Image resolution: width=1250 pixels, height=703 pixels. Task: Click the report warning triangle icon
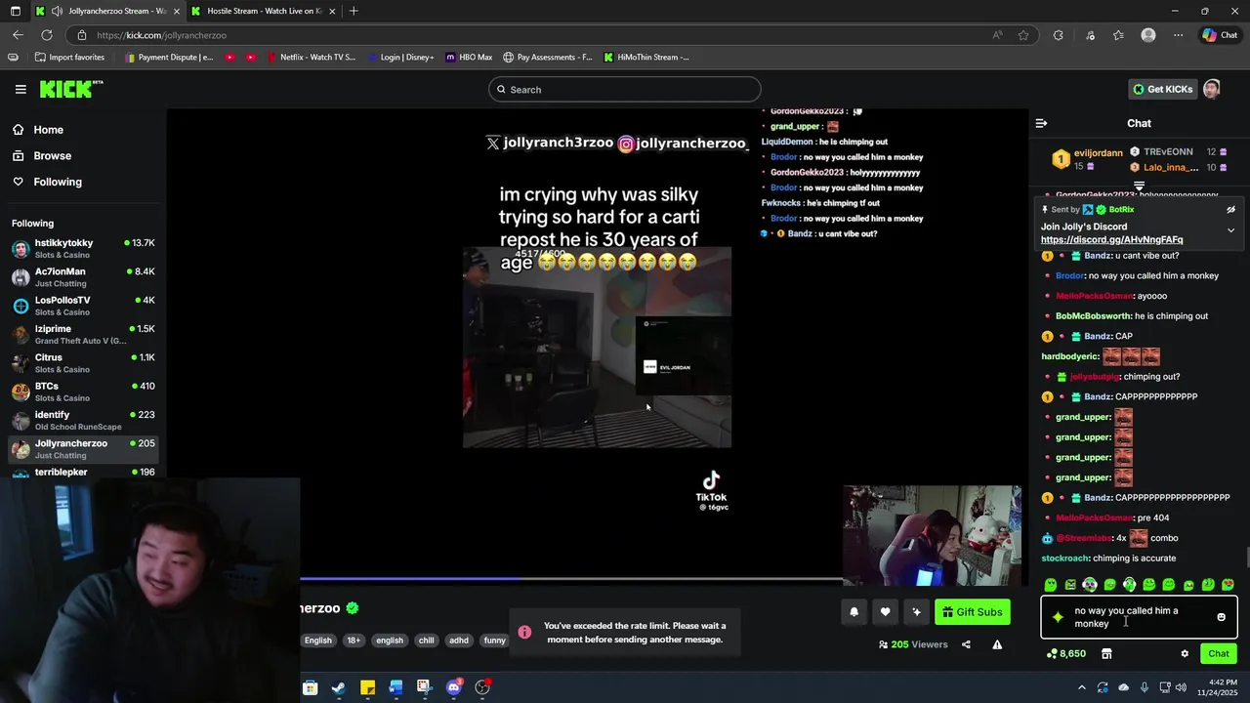pyautogui.click(x=997, y=644)
